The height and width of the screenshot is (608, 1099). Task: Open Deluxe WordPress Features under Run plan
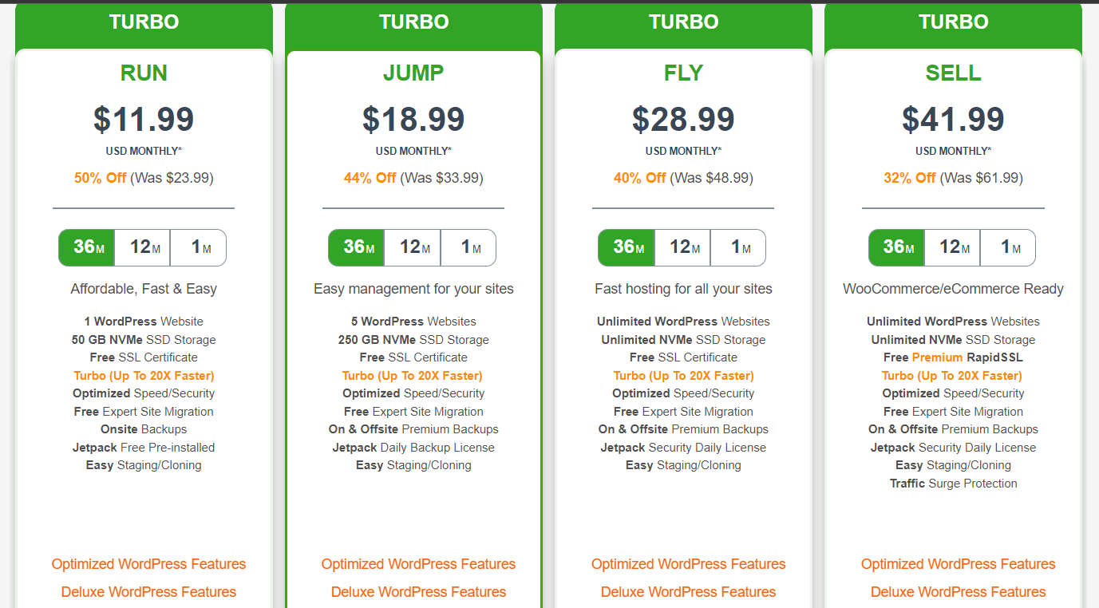tap(148, 592)
